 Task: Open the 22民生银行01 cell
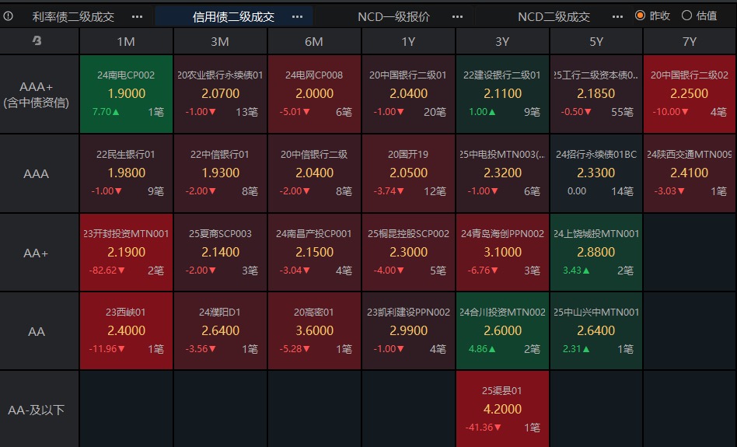coord(127,173)
